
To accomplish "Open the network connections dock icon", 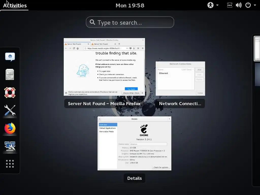I will coord(10,146).
